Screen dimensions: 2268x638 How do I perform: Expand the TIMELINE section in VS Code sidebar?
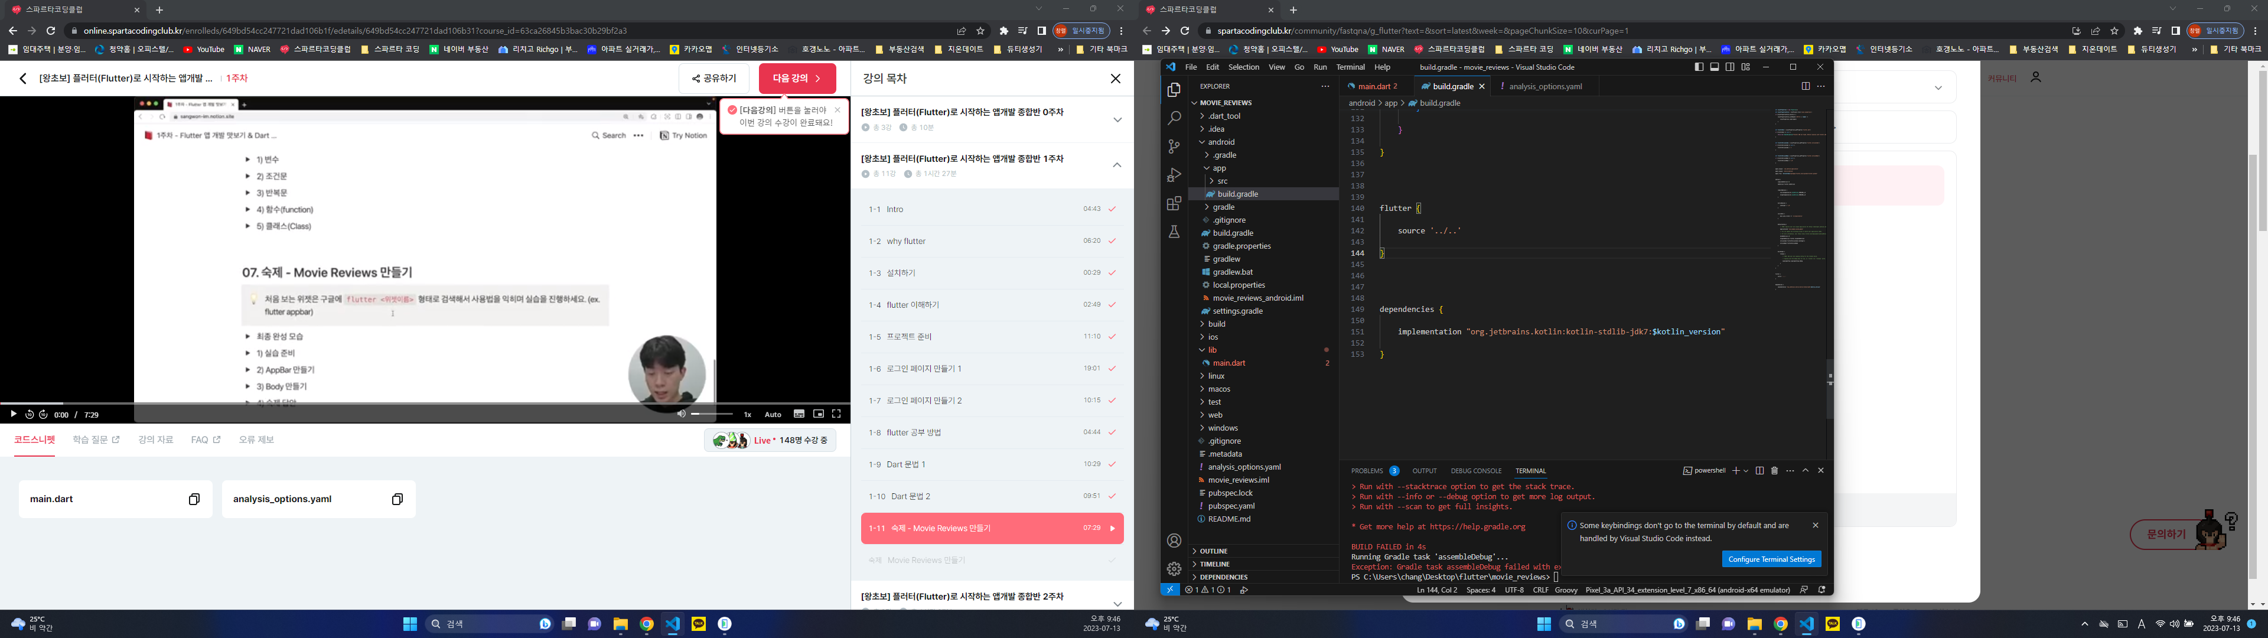[x=1263, y=564]
